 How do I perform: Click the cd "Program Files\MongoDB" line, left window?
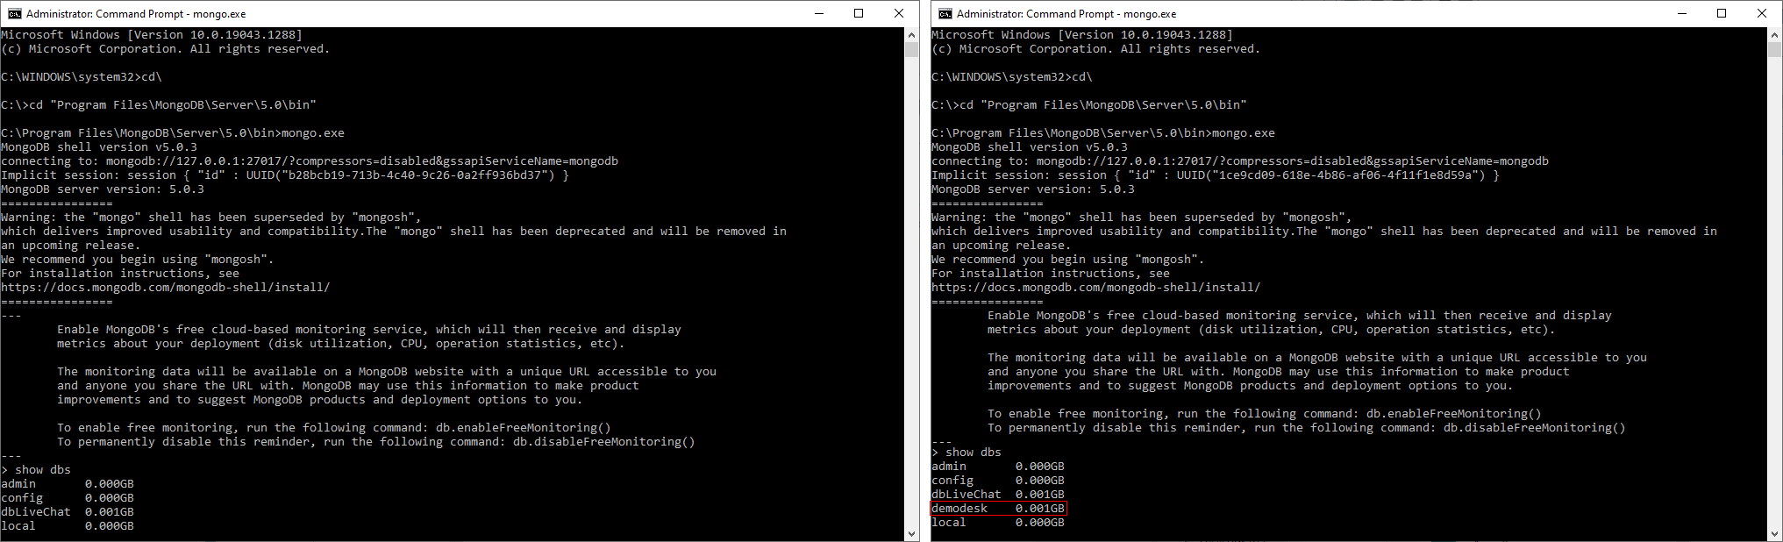(159, 105)
